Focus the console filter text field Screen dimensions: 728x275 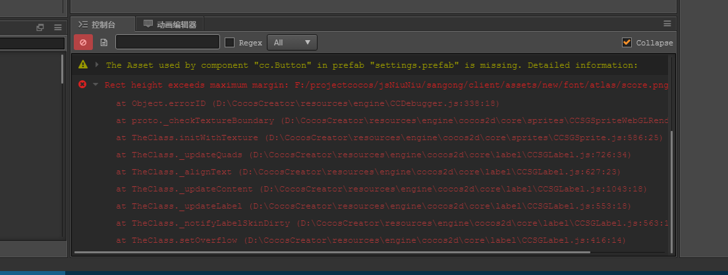click(167, 43)
